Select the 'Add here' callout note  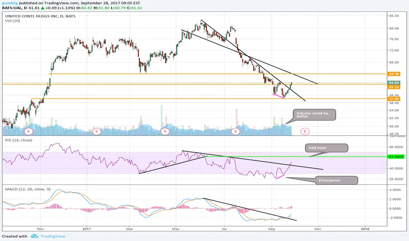(x=326, y=148)
